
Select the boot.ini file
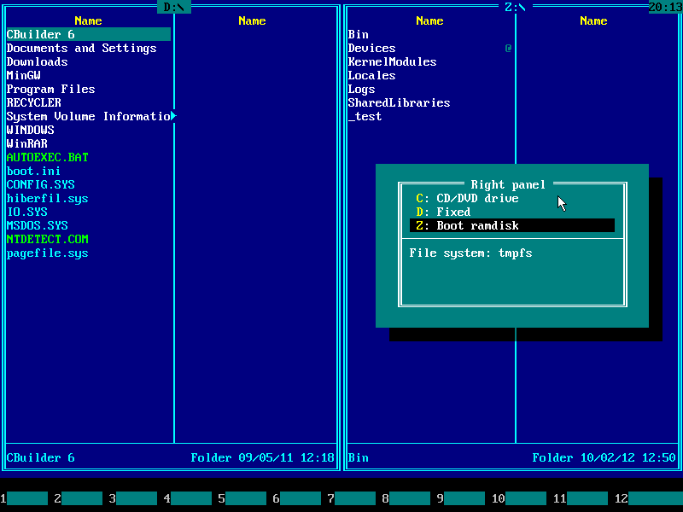coord(33,171)
